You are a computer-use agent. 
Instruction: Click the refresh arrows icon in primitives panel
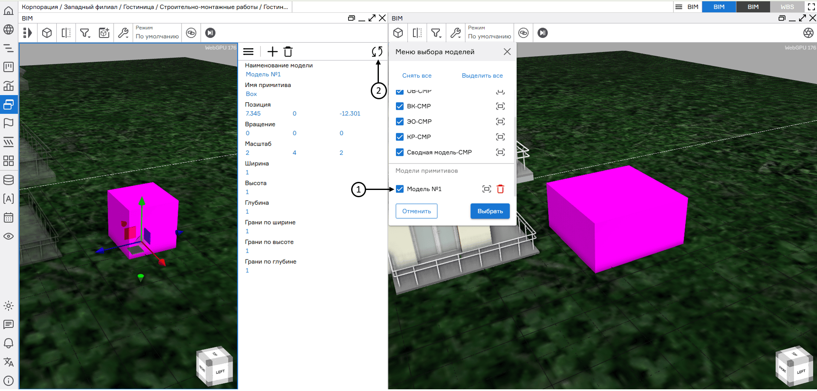pyautogui.click(x=377, y=52)
